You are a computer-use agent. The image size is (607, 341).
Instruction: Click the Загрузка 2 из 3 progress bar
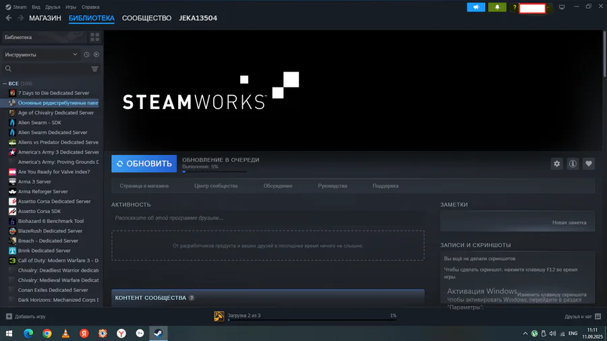(x=312, y=320)
